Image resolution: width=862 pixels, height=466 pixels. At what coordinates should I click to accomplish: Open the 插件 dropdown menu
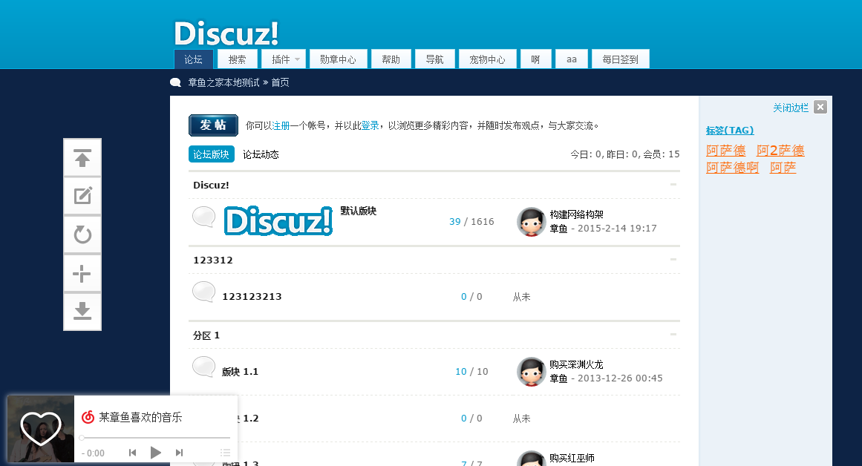pos(284,59)
